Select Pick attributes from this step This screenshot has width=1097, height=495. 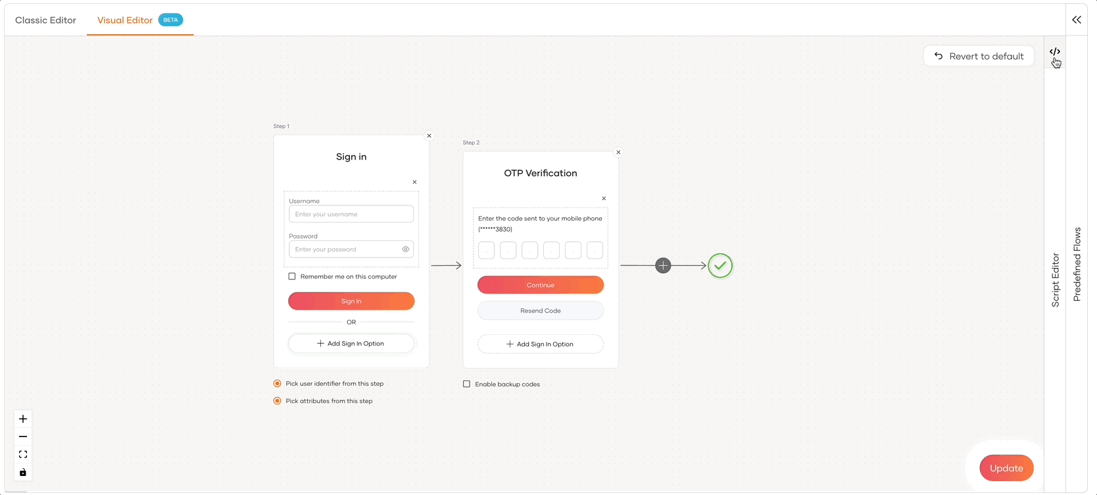[277, 400]
